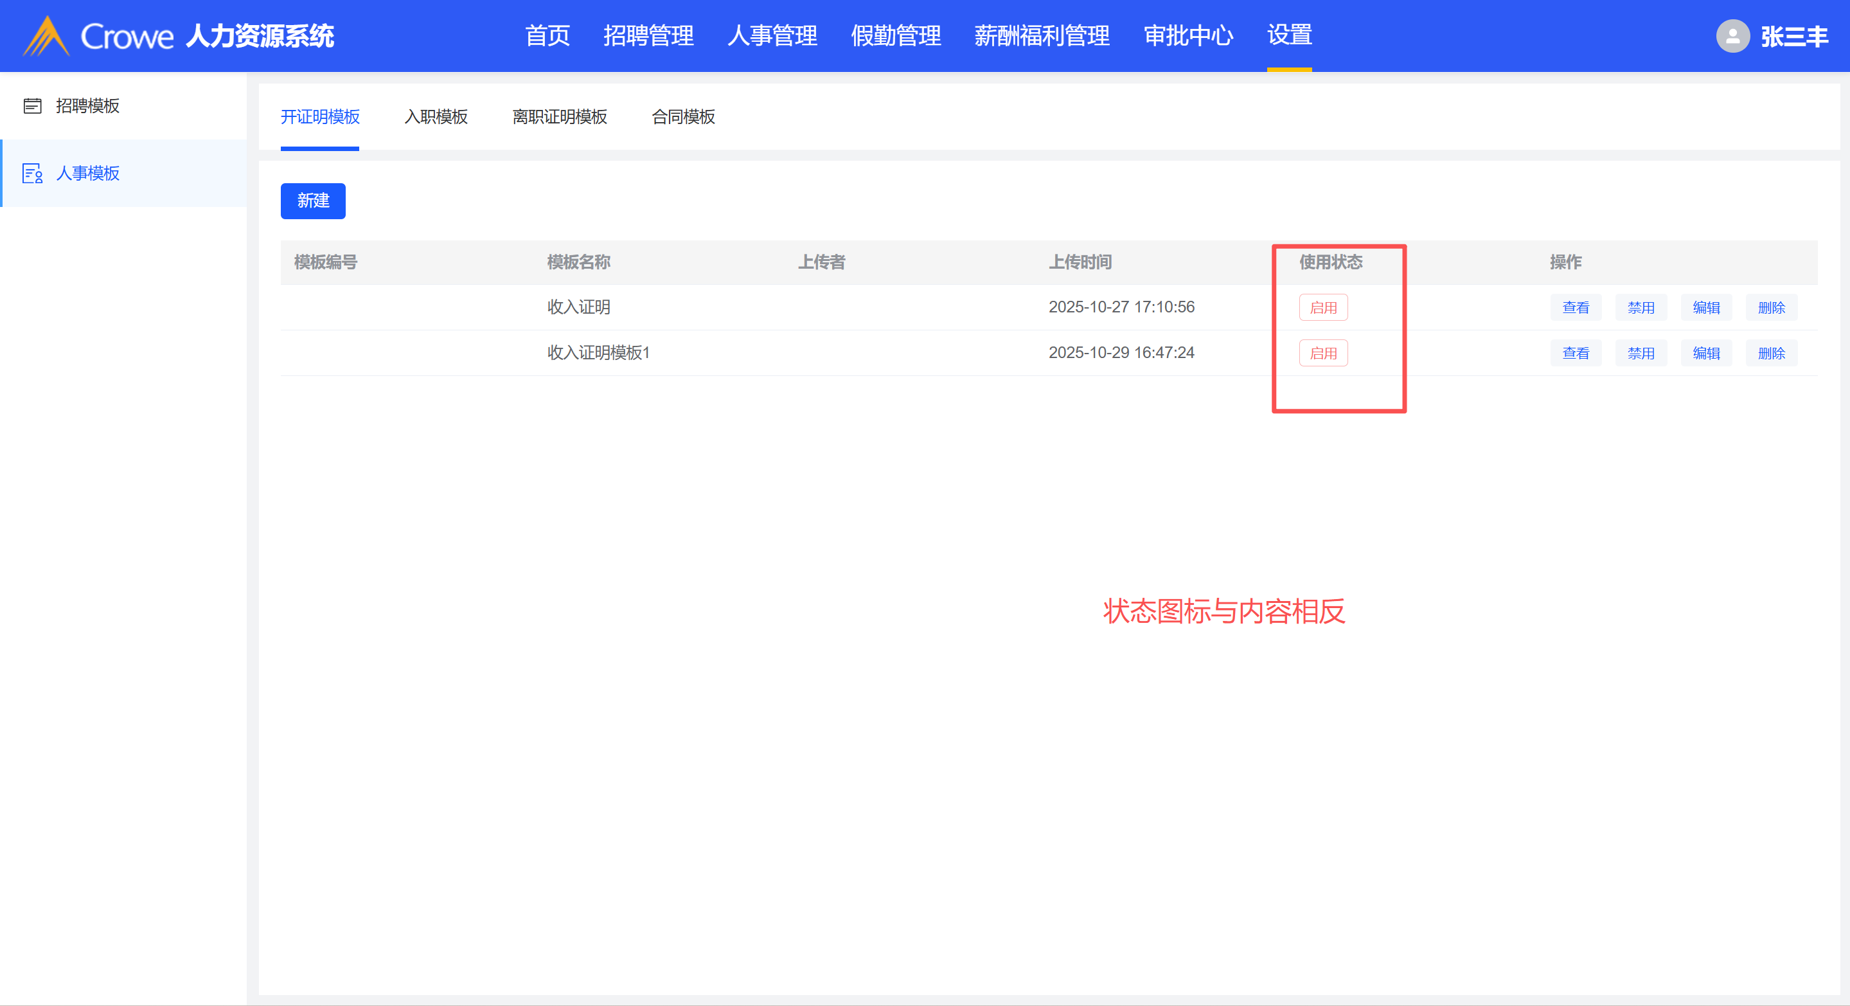Click the 张三丰 username
The image size is (1850, 1006).
(x=1794, y=36)
